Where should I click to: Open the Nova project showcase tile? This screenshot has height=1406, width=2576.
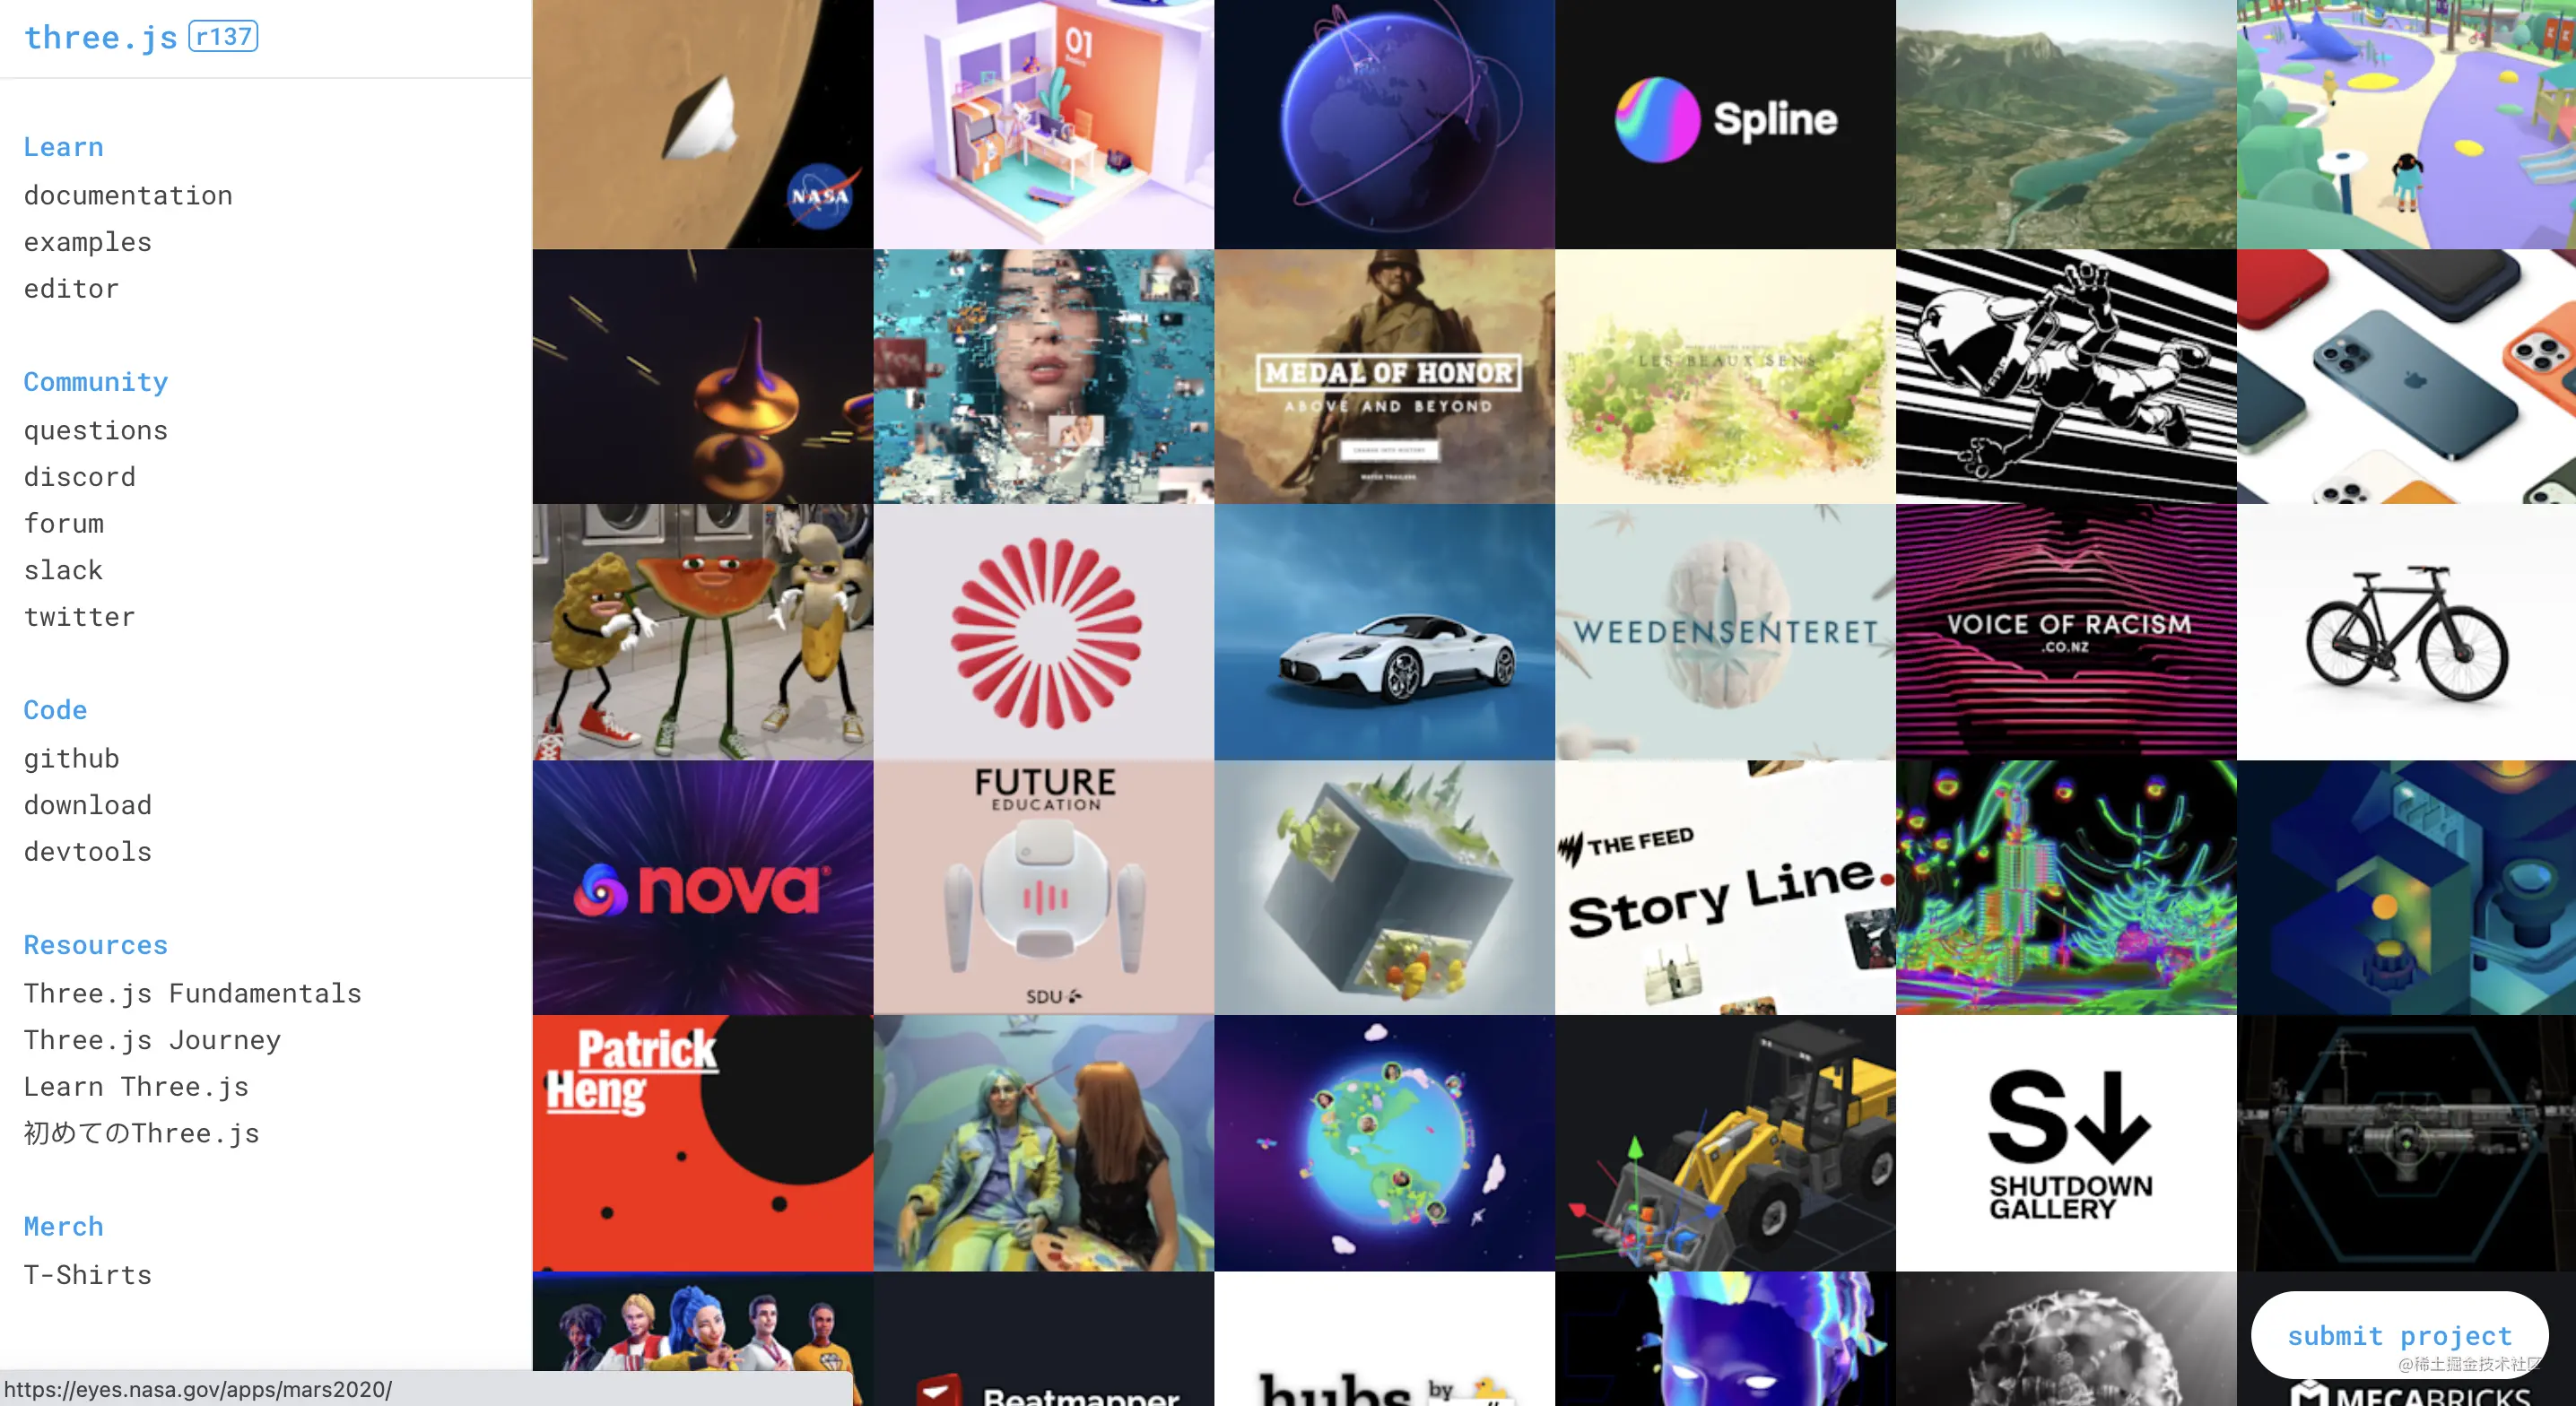[703, 887]
